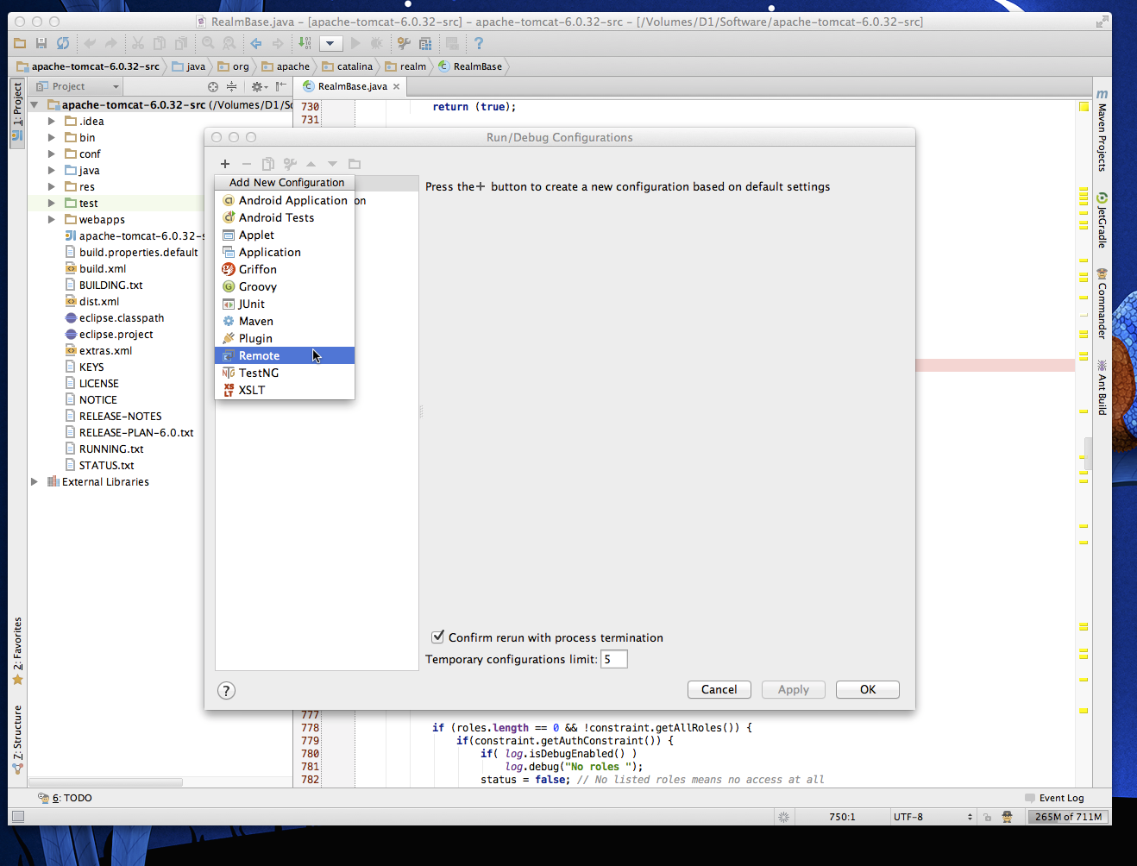Expand the bin folder tree arrow
Viewport: 1137px width, 866px height.
[x=52, y=138]
